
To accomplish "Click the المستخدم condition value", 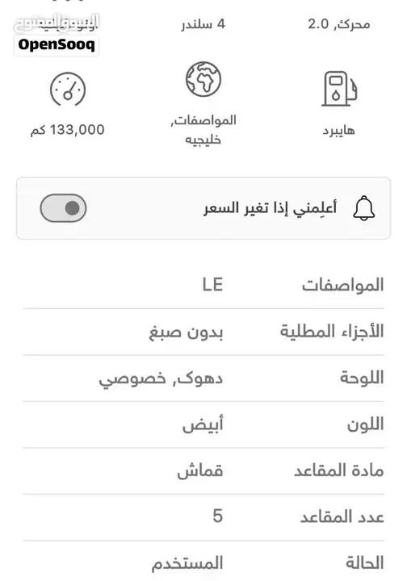I will pyautogui.click(x=187, y=563).
